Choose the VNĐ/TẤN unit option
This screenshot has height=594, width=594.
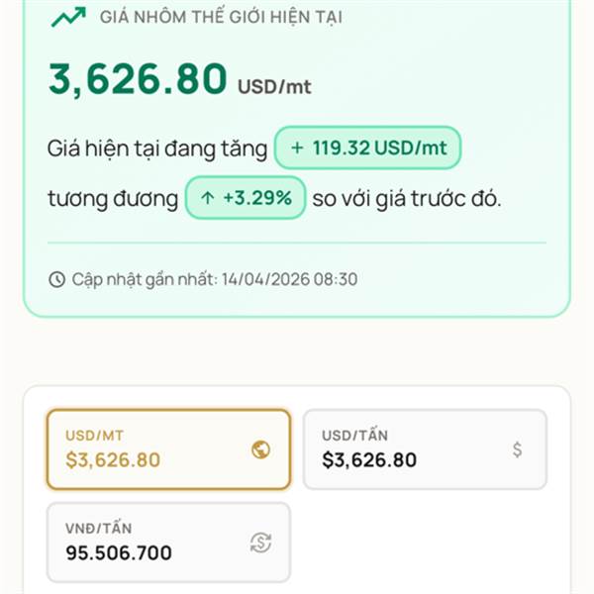[x=168, y=542]
